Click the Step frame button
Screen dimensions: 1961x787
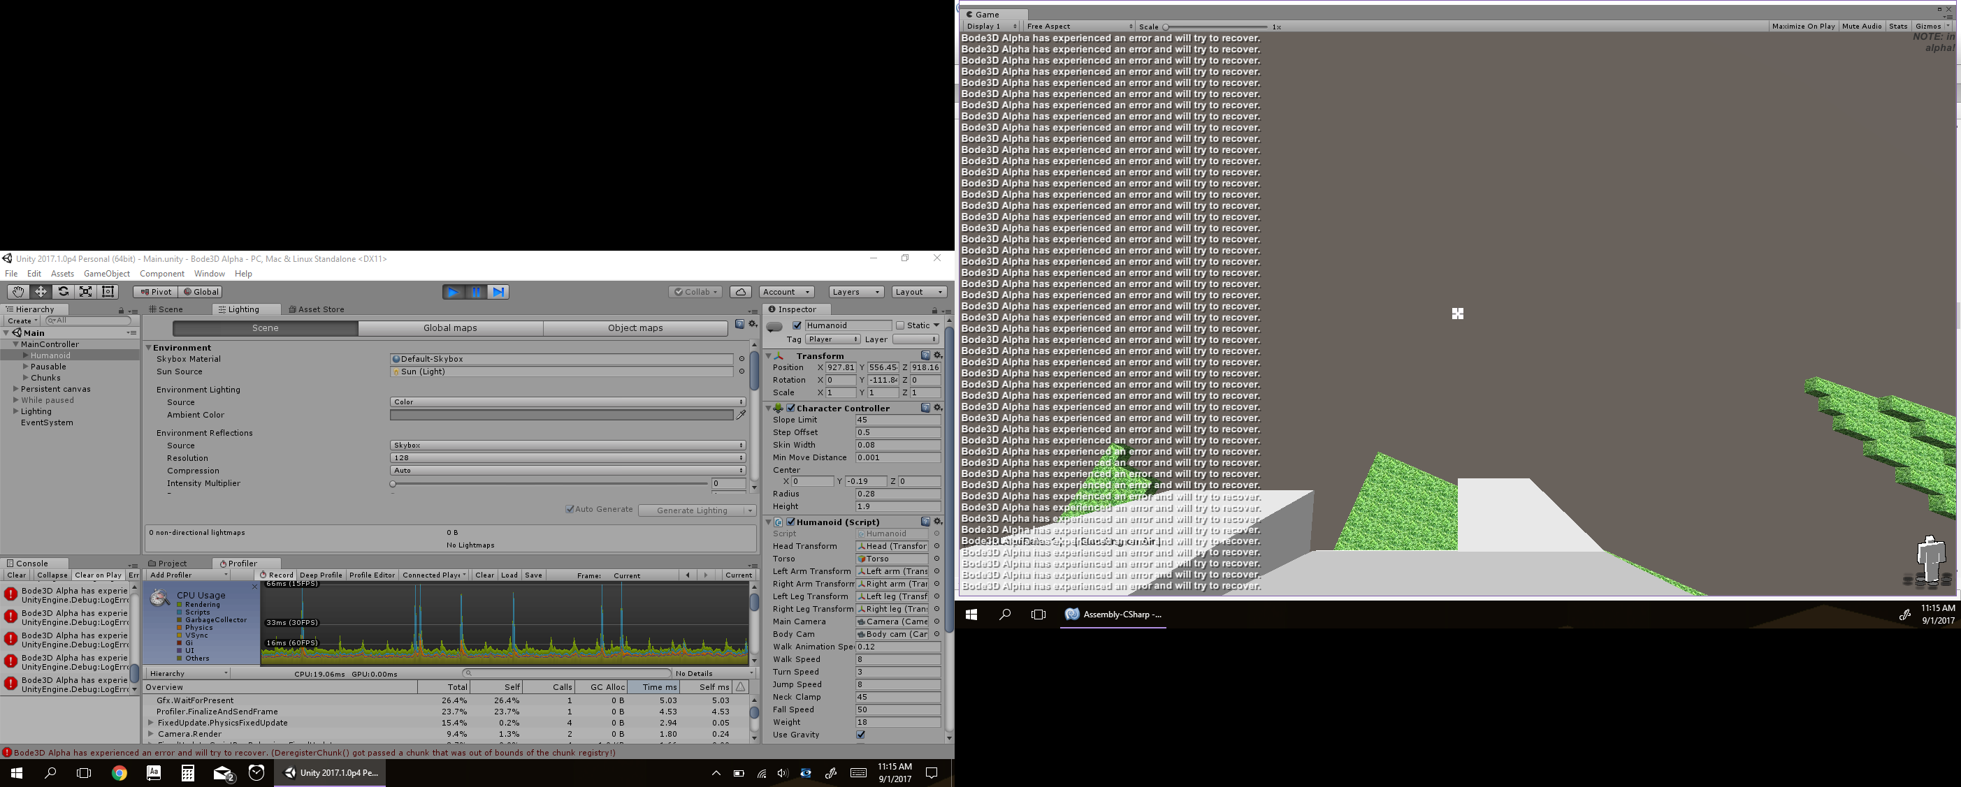[498, 292]
